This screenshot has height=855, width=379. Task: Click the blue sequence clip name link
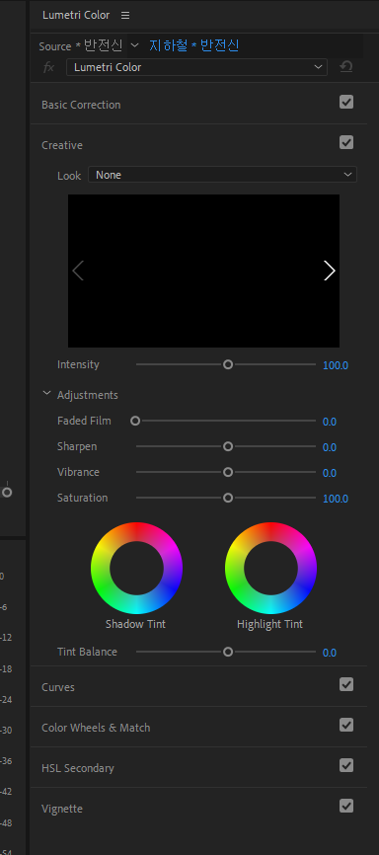(194, 45)
